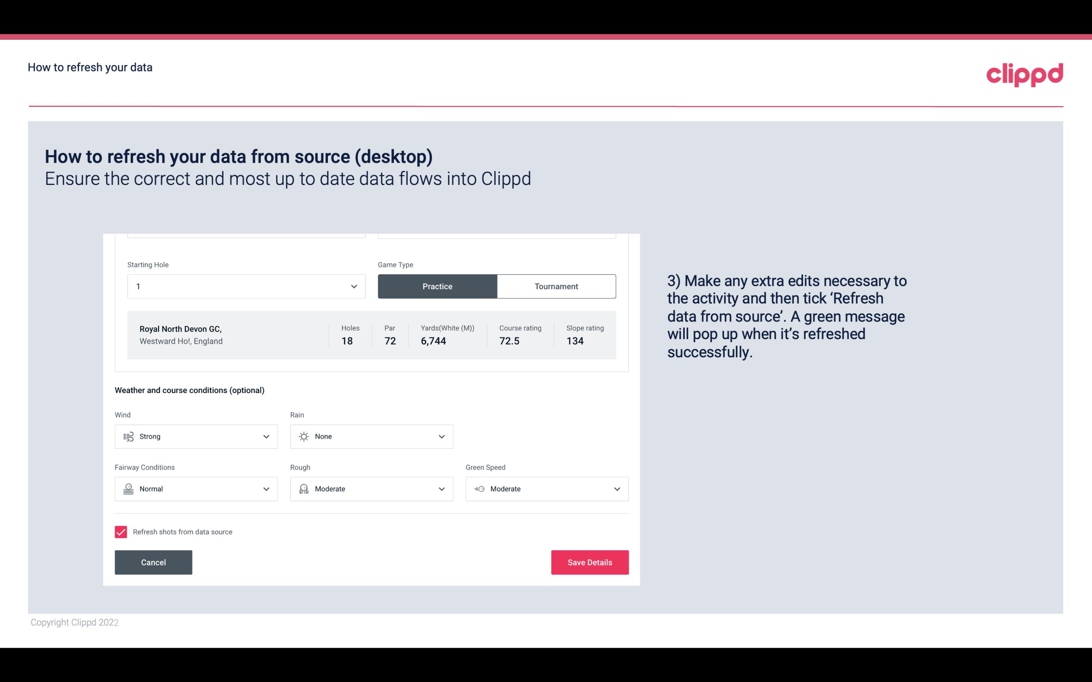Click the starting hole dropdown arrow icon
The image size is (1092, 682).
tap(354, 286)
